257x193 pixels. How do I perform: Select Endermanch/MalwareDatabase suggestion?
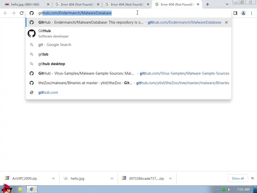tap(128, 22)
